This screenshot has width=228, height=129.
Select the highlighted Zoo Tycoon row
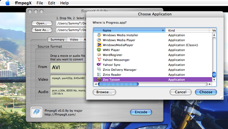point(153,79)
